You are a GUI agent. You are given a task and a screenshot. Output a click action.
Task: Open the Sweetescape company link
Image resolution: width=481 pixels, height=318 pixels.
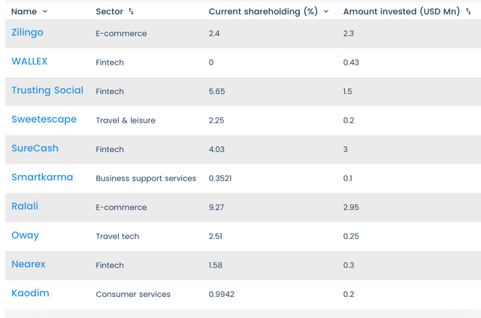pos(44,120)
